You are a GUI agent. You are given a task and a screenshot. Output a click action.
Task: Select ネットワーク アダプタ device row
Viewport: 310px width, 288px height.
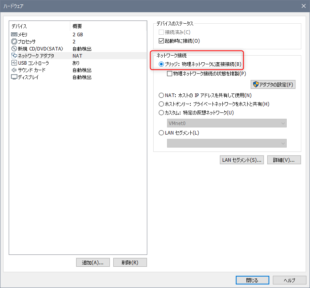(78, 56)
